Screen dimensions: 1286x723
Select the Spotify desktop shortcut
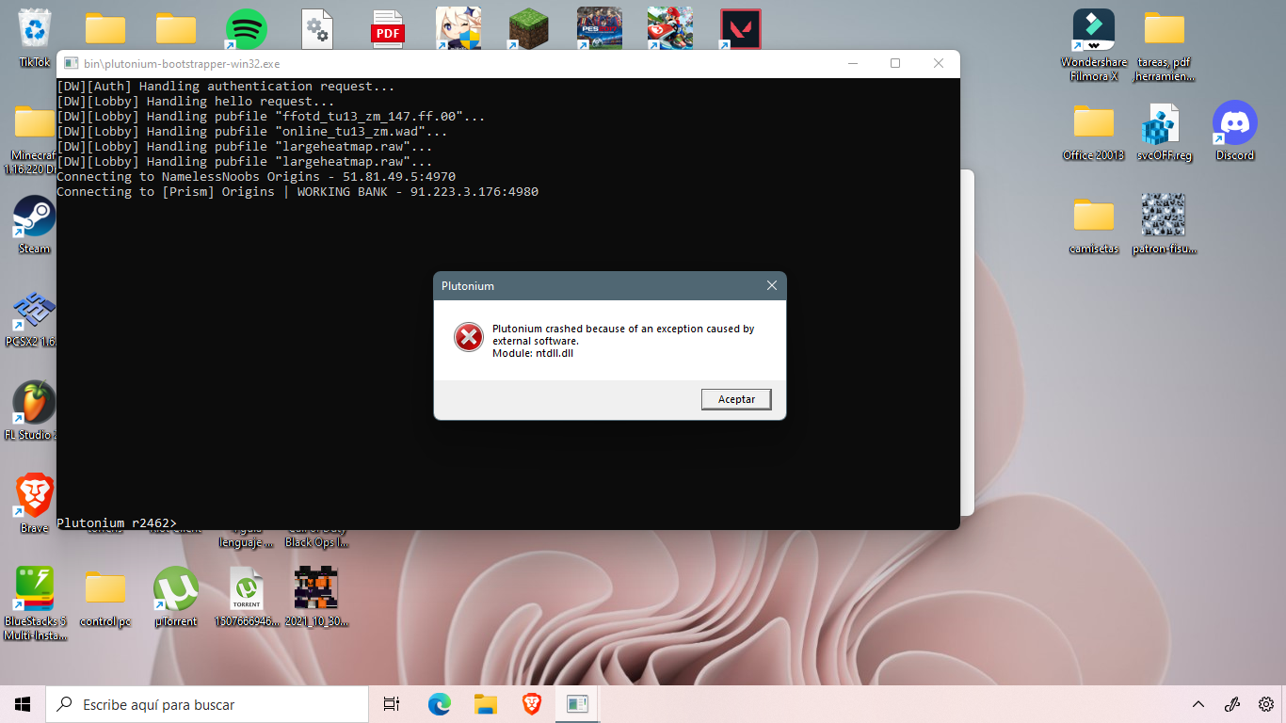click(x=247, y=29)
